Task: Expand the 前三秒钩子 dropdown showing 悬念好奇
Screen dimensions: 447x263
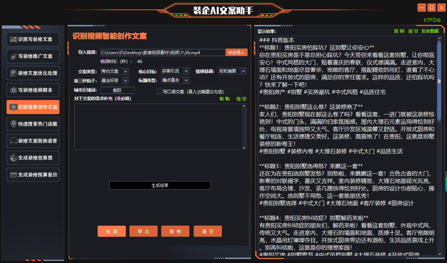Action: click(x=114, y=80)
